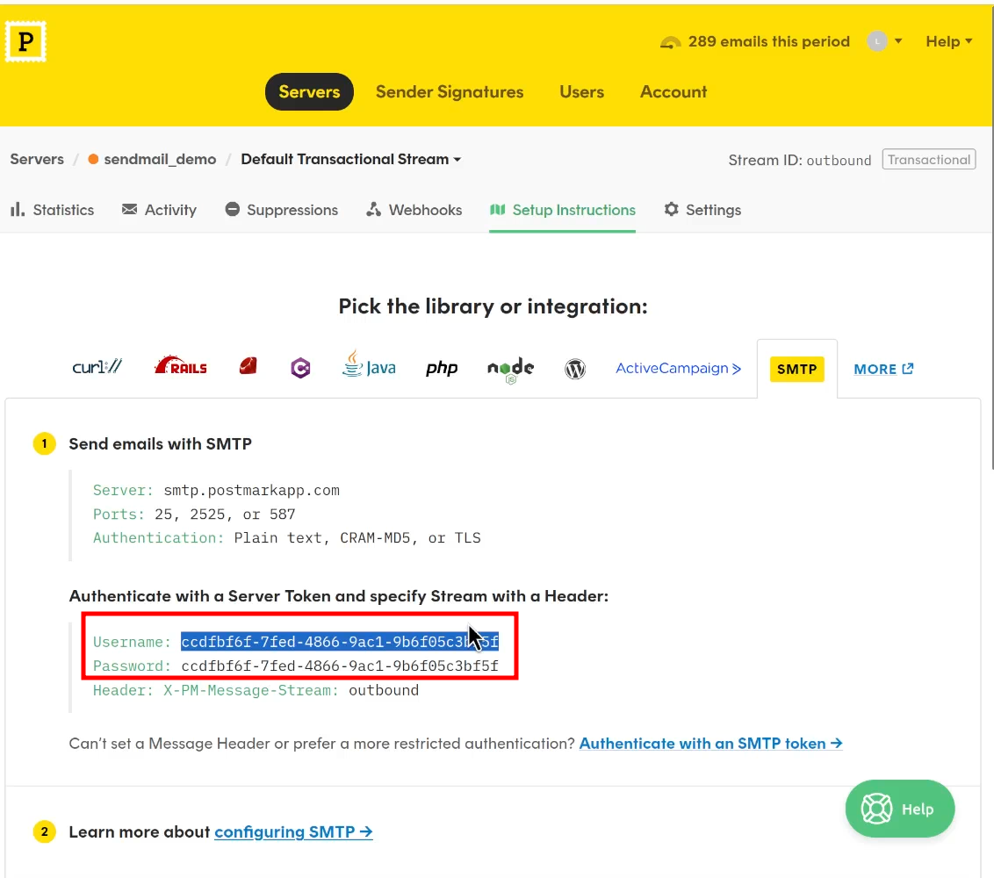Select the SMTP integration tab
994x878 pixels.
(x=796, y=369)
